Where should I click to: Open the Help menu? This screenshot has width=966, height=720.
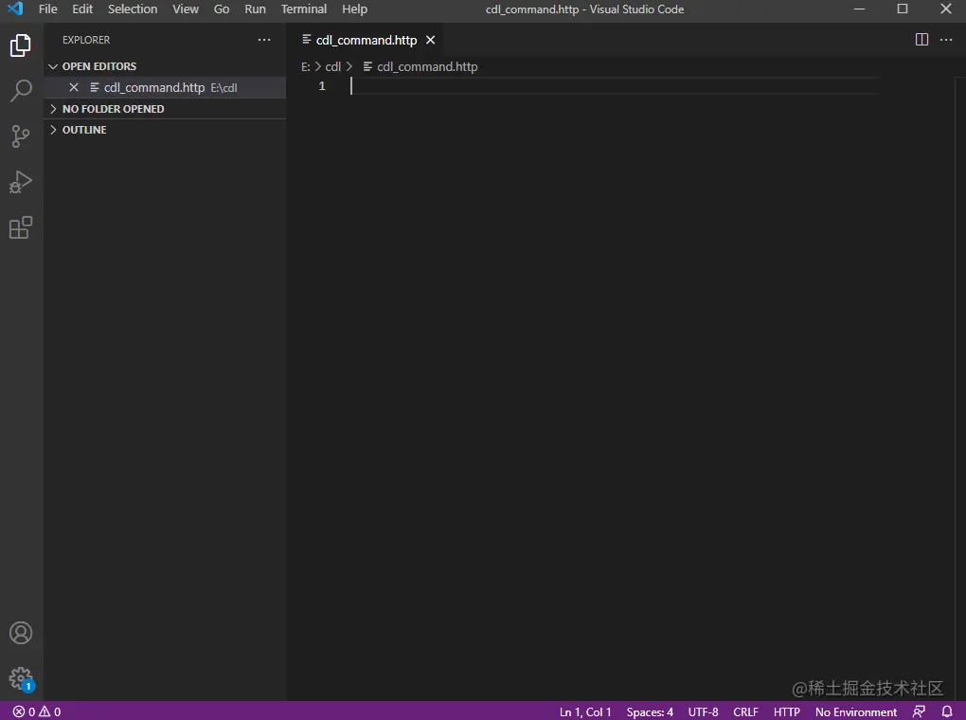point(354,9)
